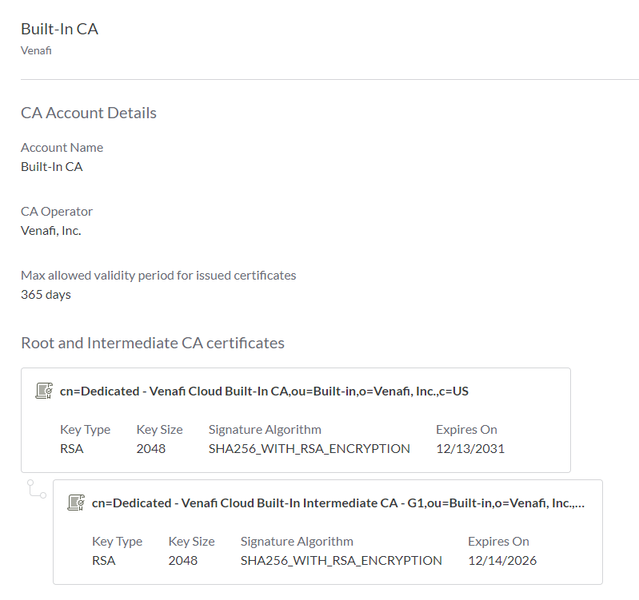Viewport: 639px width, 600px height.
Task: Select the Built-In CA page heading
Action: (59, 29)
